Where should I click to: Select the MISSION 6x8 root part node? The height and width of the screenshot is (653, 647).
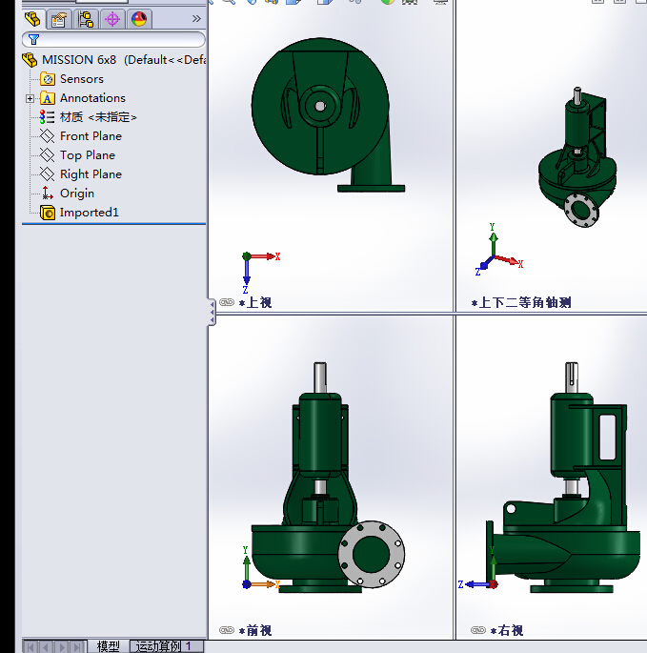click(114, 60)
